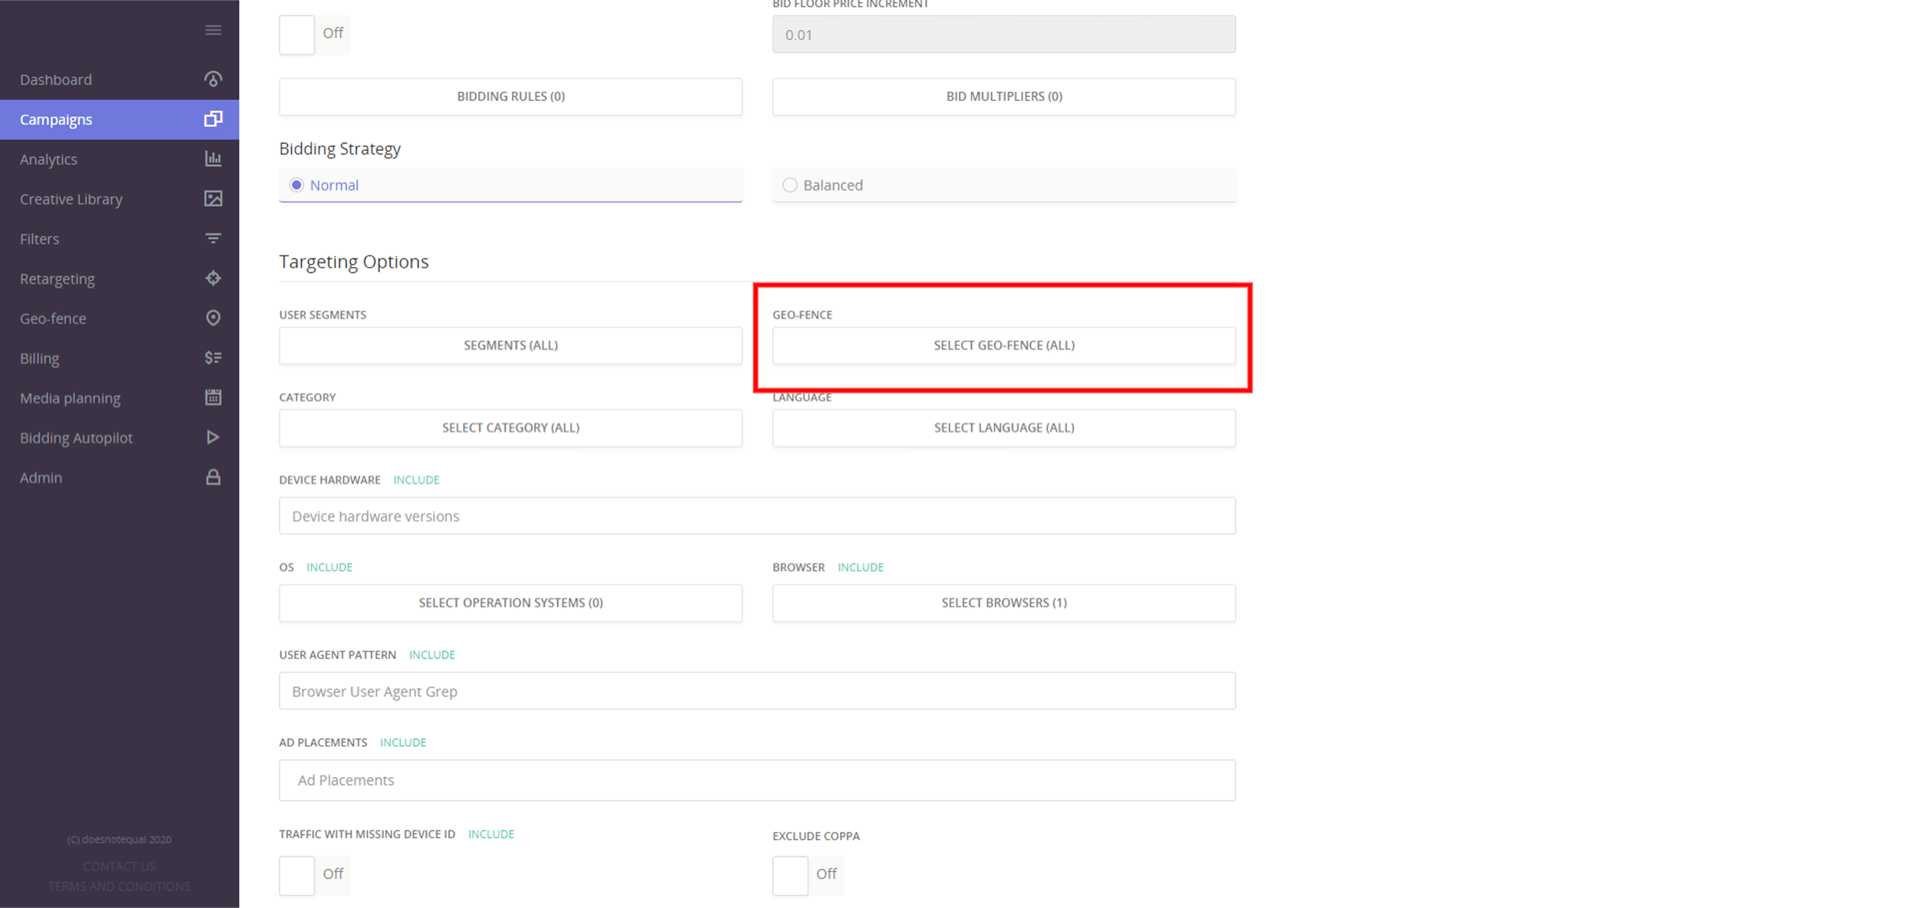
Task: Enable the Traffic With Missing Device ID toggle
Action: (x=296, y=875)
